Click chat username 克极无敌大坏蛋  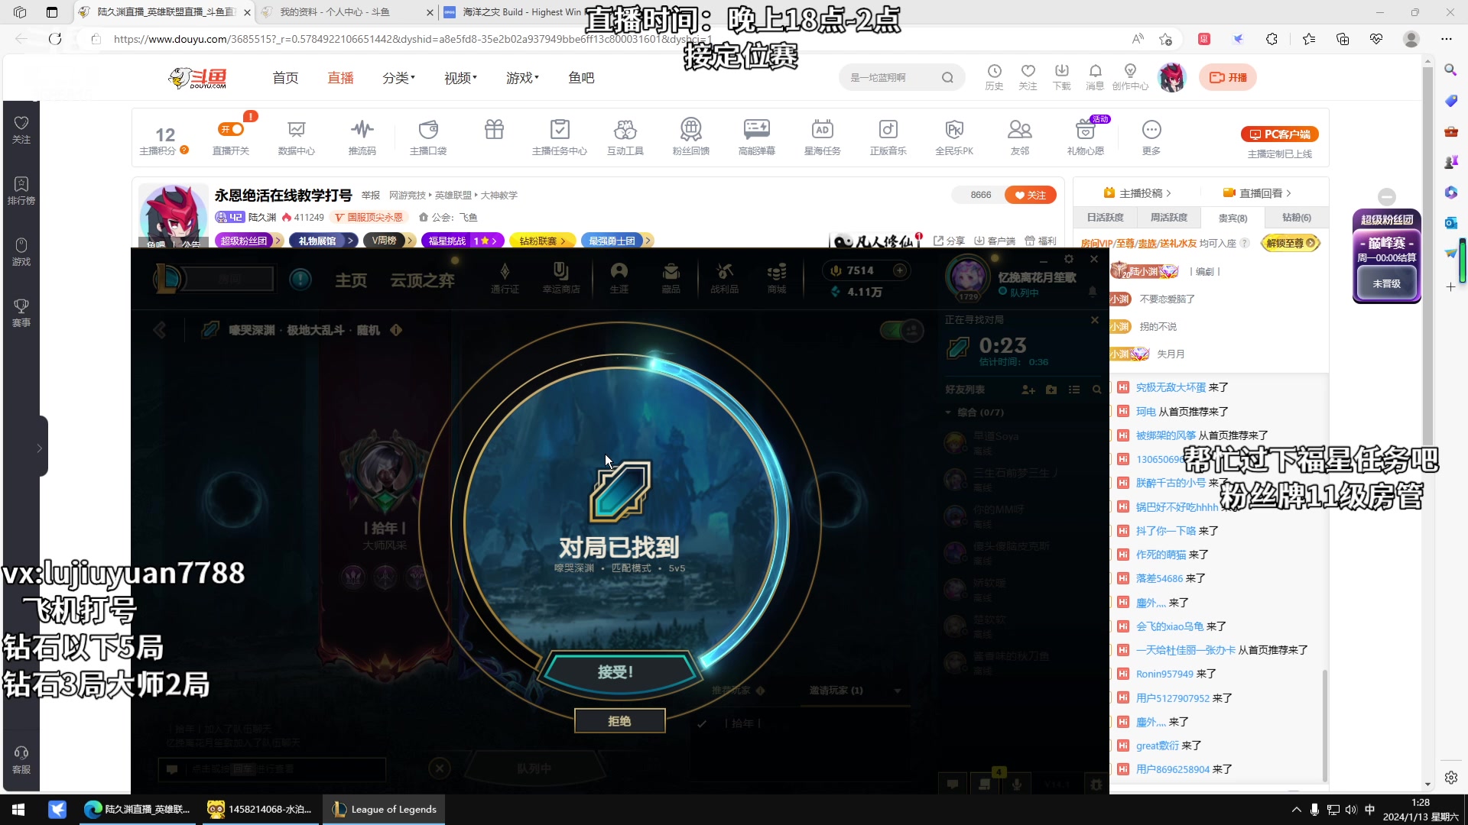1171,387
